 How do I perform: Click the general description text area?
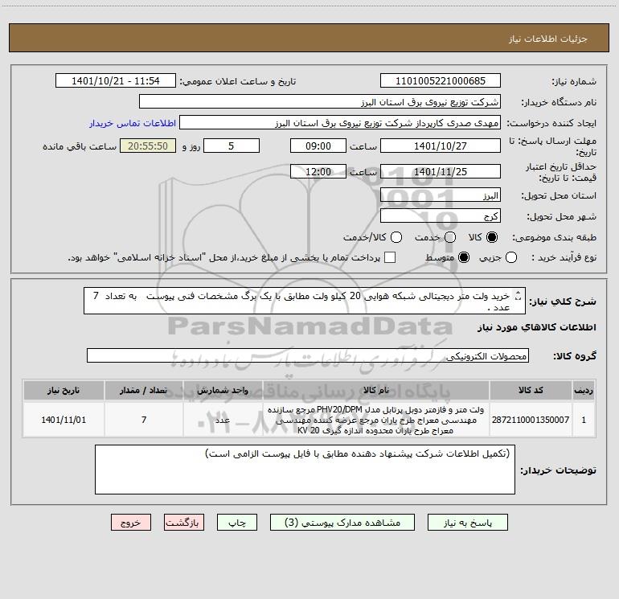(305, 301)
